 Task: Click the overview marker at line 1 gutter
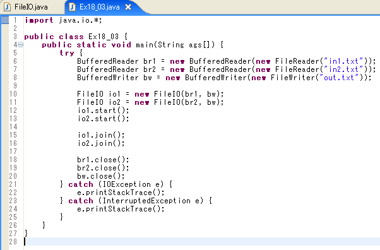pyautogui.click(x=5, y=20)
